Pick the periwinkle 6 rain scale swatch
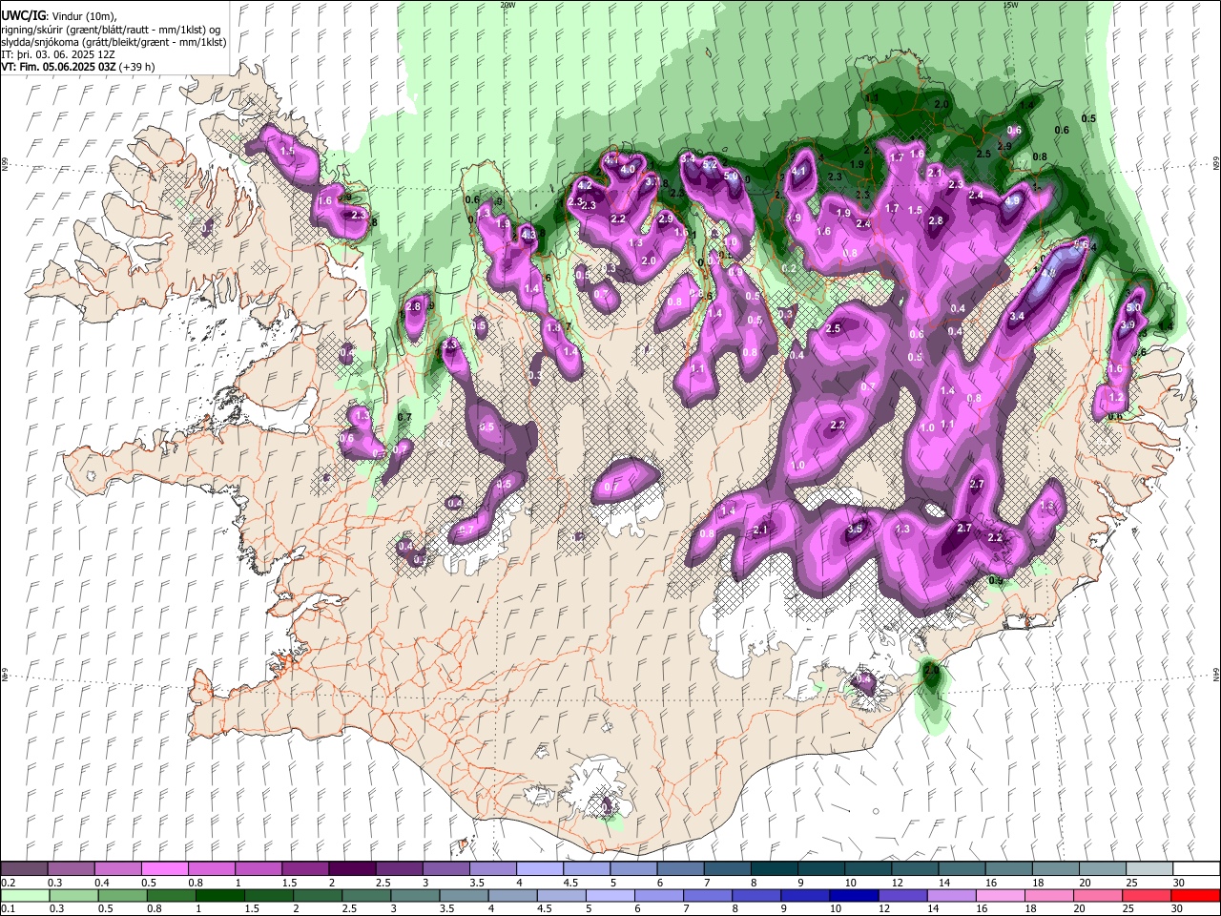Image resolution: width=1221 pixels, height=916 pixels. [x=658, y=896]
